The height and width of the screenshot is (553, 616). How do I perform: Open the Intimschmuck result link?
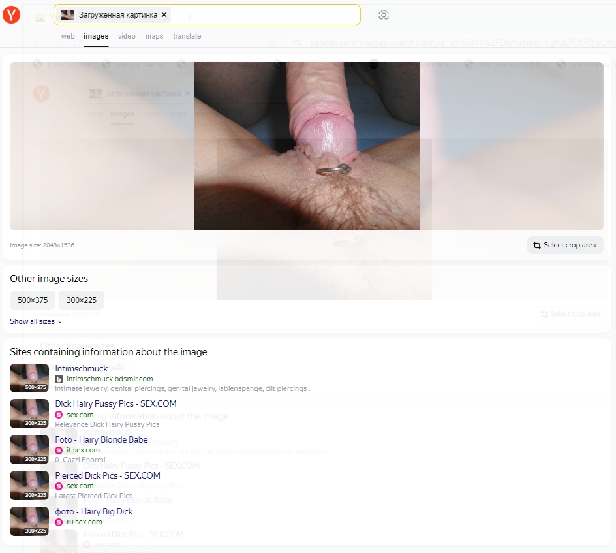pyautogui.click(x=82, y=368)
